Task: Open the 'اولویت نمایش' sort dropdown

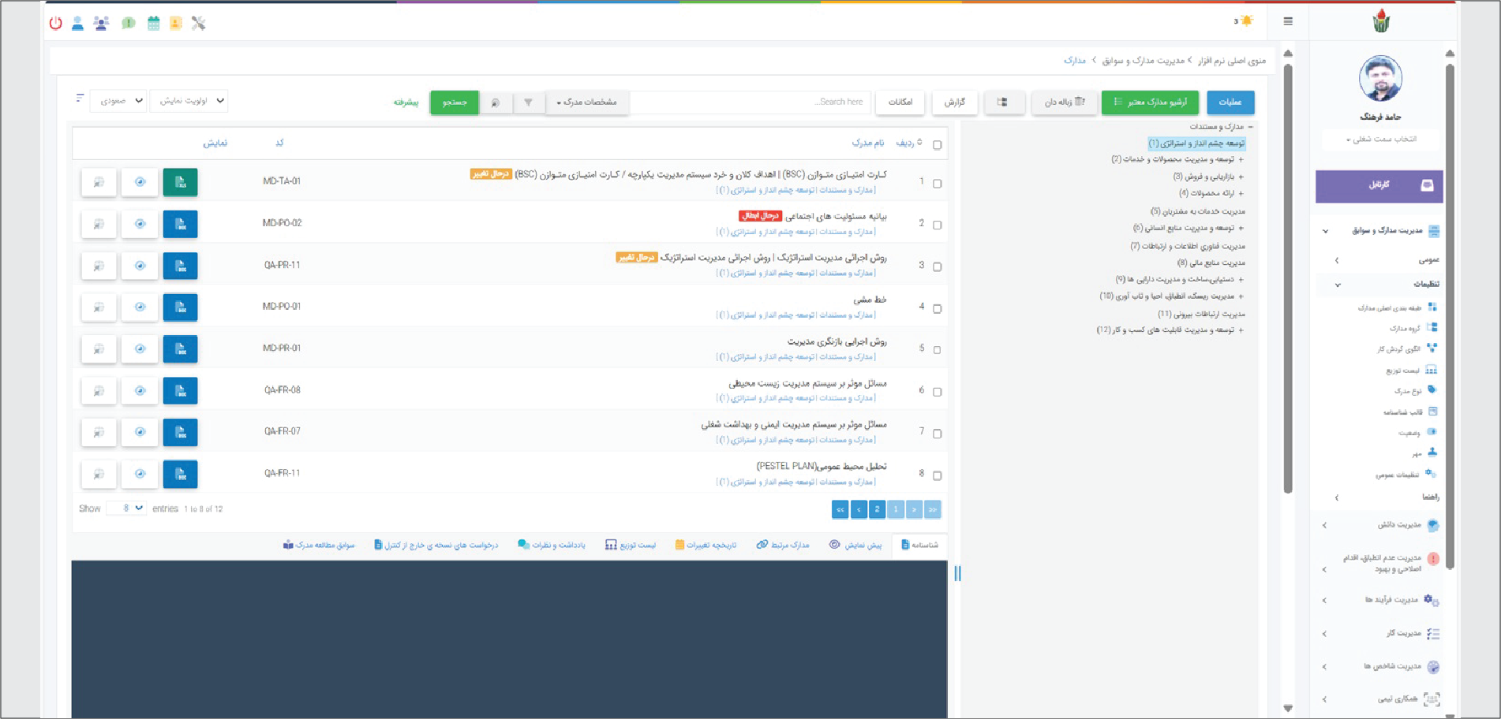Action: [x=189, y=101]
